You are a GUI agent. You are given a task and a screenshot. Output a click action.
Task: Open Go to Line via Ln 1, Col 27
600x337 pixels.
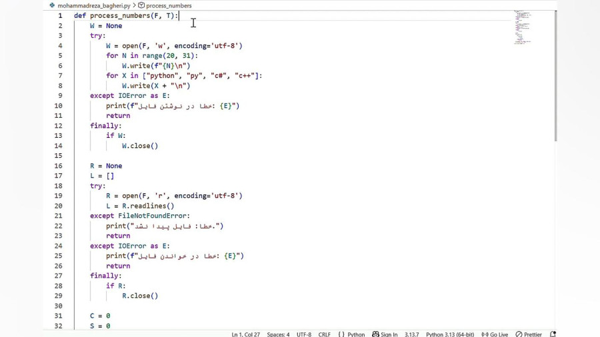(245, 334)
